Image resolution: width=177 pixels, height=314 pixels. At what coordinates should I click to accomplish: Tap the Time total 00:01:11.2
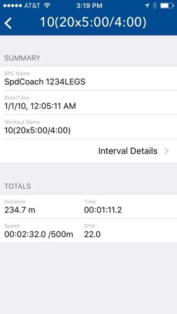click(x=103, y=210)
